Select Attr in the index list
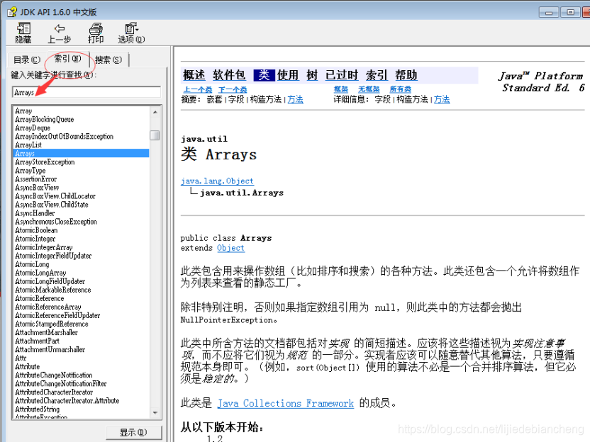This screenshot has width=590, height=442. pos(21,358)
